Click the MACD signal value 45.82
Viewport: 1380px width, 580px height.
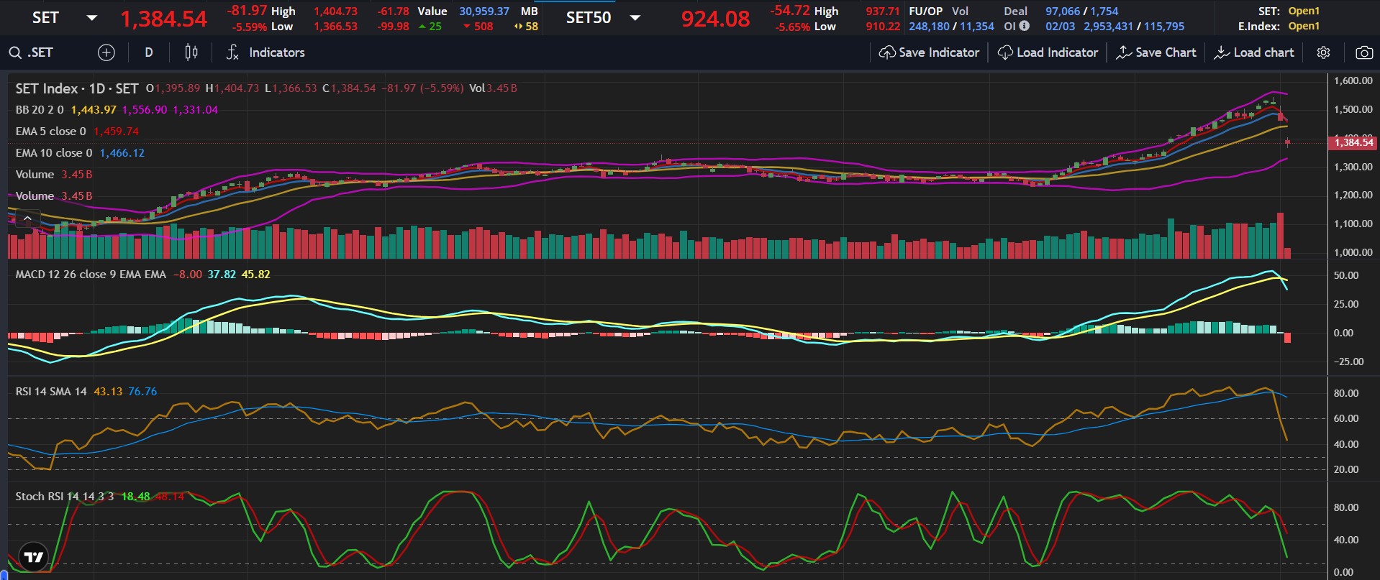[x=256, y=275]
